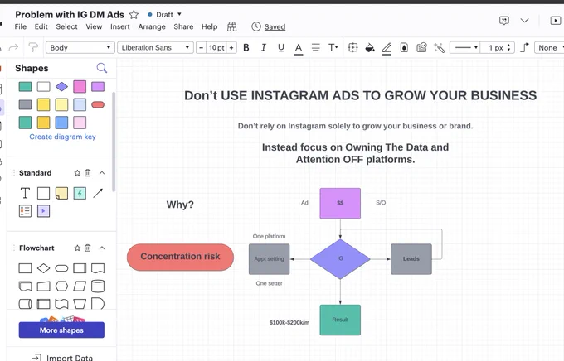This screenshot has height=361, width=564.
Task: Open the Share menu
Action: 183,26
